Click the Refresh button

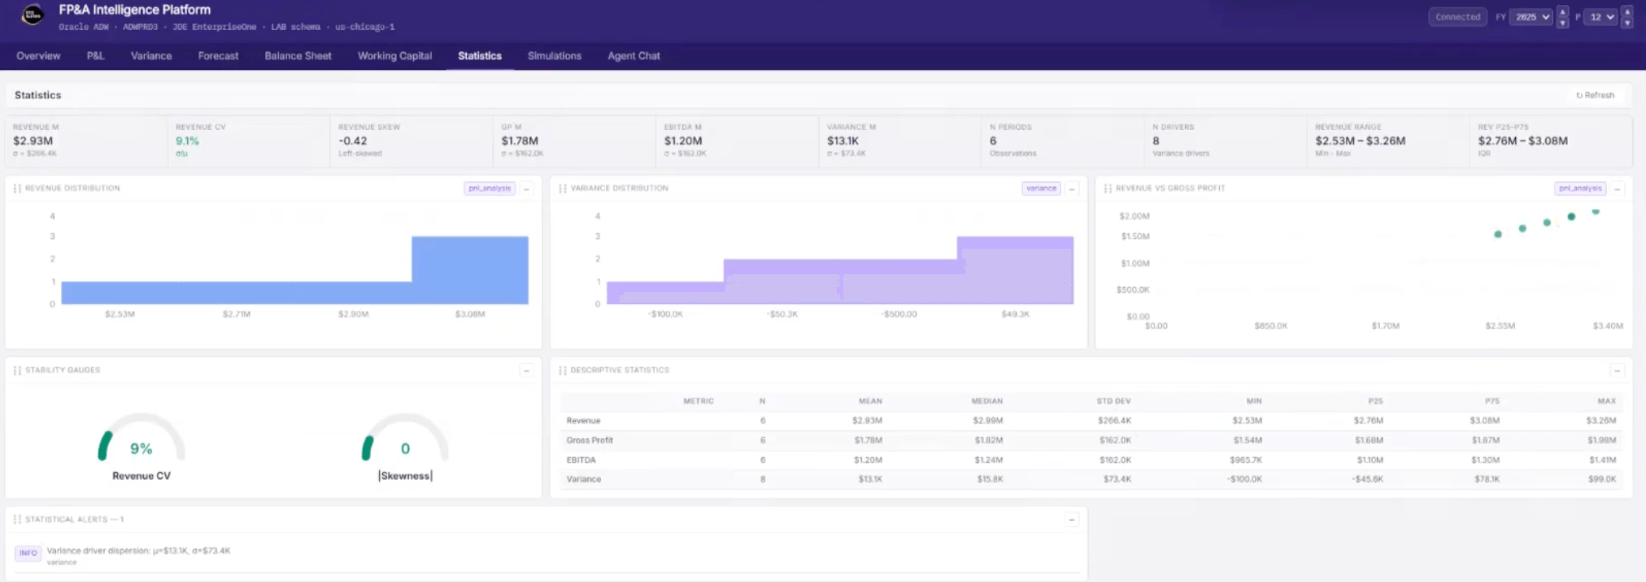click(1596, 95)
